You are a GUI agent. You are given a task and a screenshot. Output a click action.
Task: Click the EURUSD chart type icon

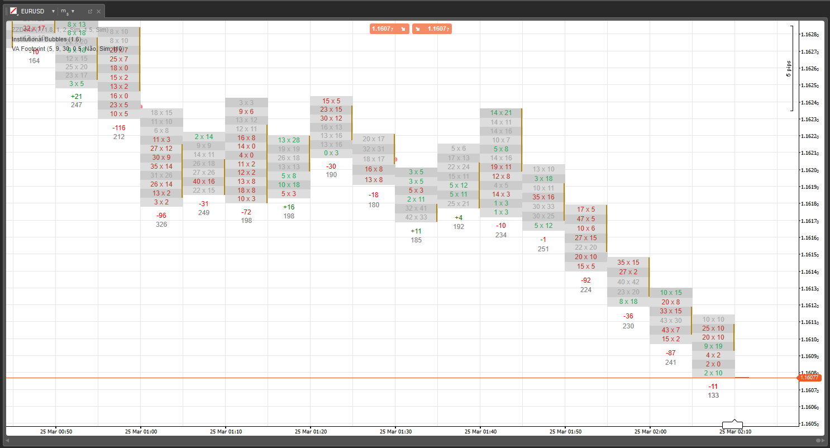[13, 11]
